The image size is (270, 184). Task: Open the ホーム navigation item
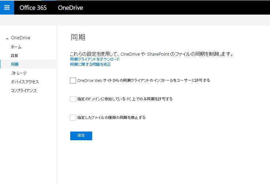[16, 47]
